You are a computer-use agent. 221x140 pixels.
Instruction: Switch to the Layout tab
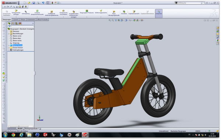tap(15, 20)
